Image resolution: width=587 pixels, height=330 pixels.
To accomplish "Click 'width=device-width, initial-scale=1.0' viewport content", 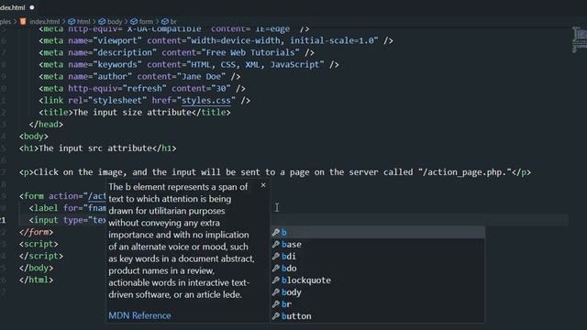I will [x=282, y=40].
